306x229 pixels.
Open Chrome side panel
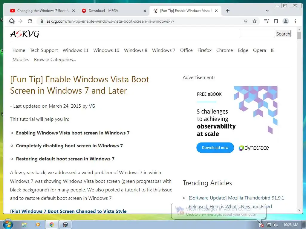(276, 21)
